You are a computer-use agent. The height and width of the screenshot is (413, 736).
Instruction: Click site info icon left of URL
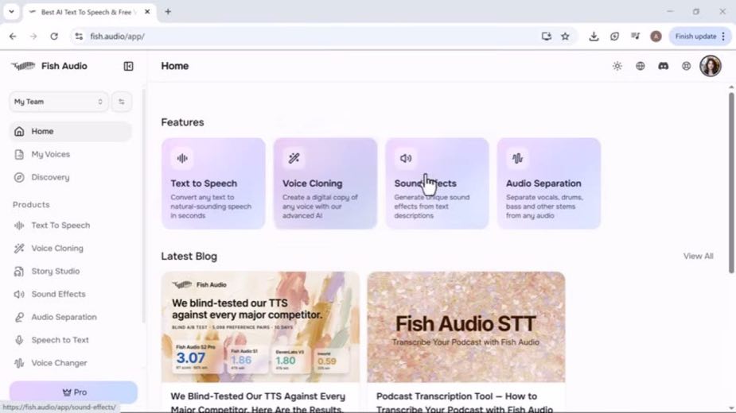79,36
